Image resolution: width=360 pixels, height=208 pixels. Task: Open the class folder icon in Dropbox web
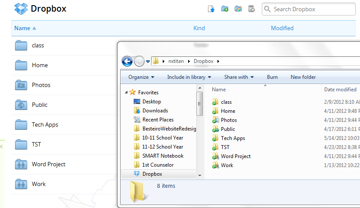pos(21,46)
